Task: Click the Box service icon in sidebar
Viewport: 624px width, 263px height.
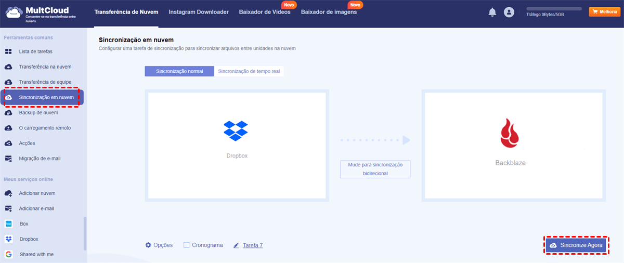Action: click(8, 223)
